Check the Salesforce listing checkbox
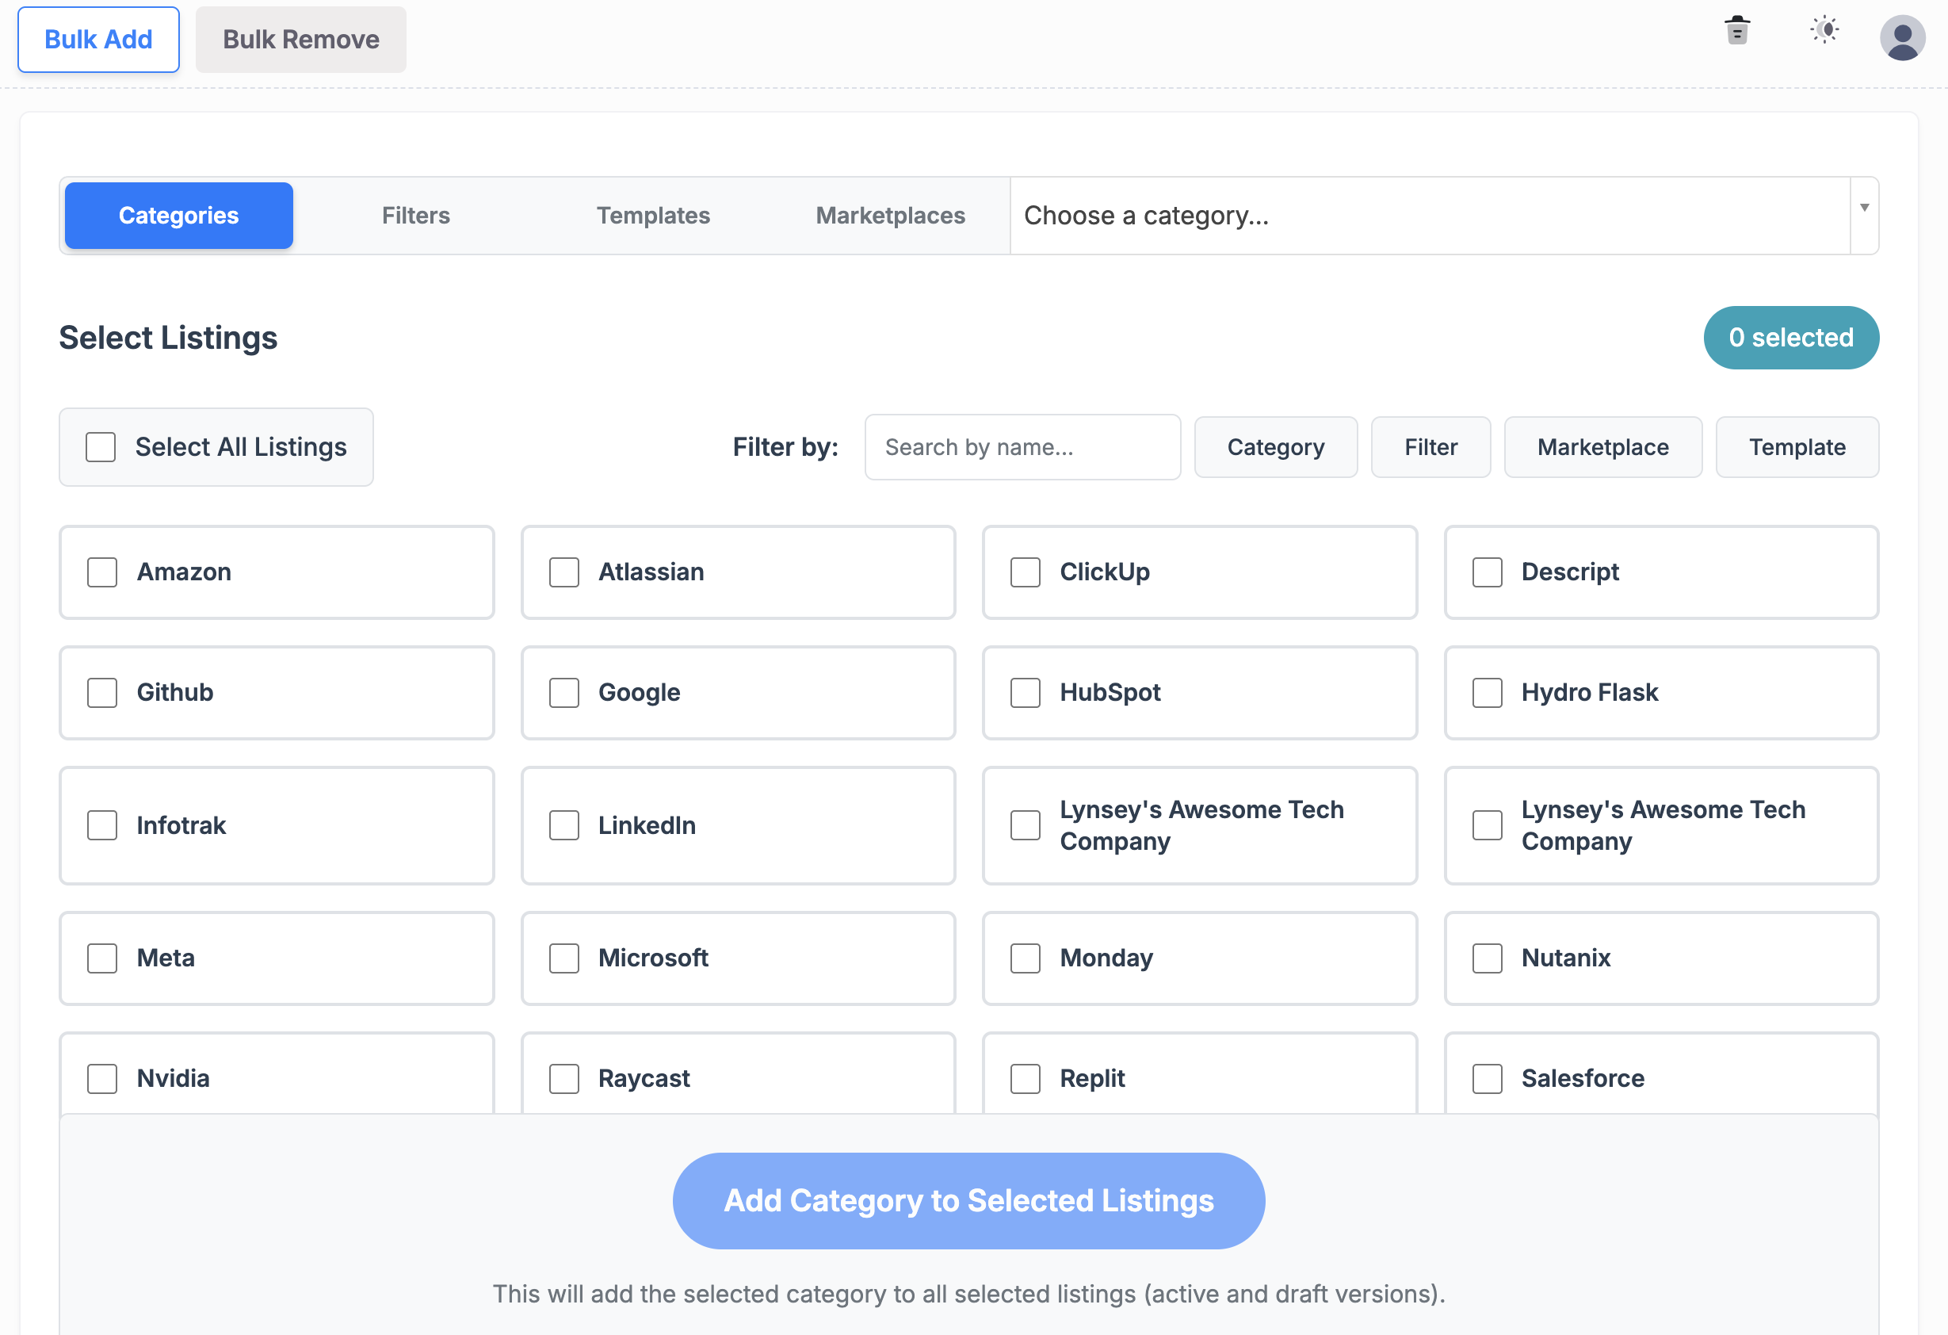The width and height of the screenshot is (1948, 1335). coord(1487,1078)
